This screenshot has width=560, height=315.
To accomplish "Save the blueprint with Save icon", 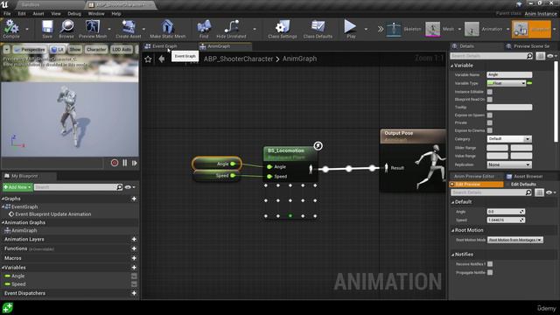I will [x=47, y=29].
